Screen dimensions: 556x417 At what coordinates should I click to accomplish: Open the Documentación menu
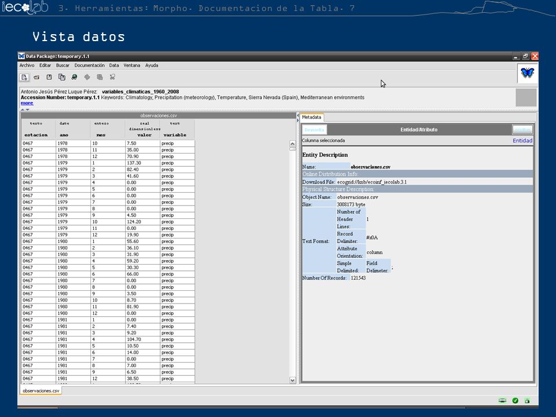click(x=89, y=65)
